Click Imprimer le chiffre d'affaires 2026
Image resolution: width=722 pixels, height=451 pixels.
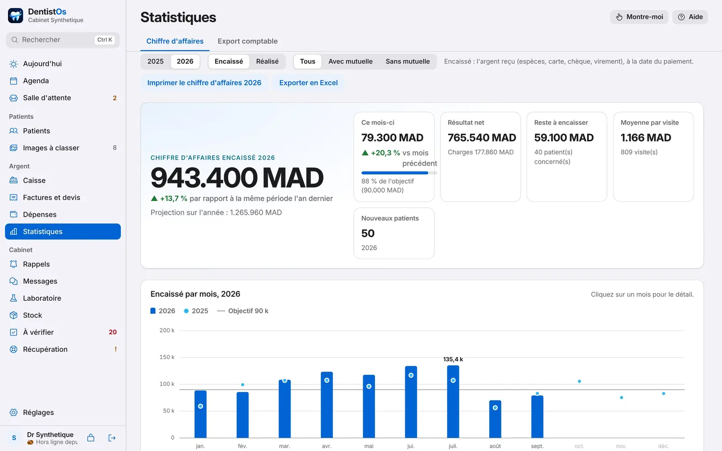pos(204,83)
